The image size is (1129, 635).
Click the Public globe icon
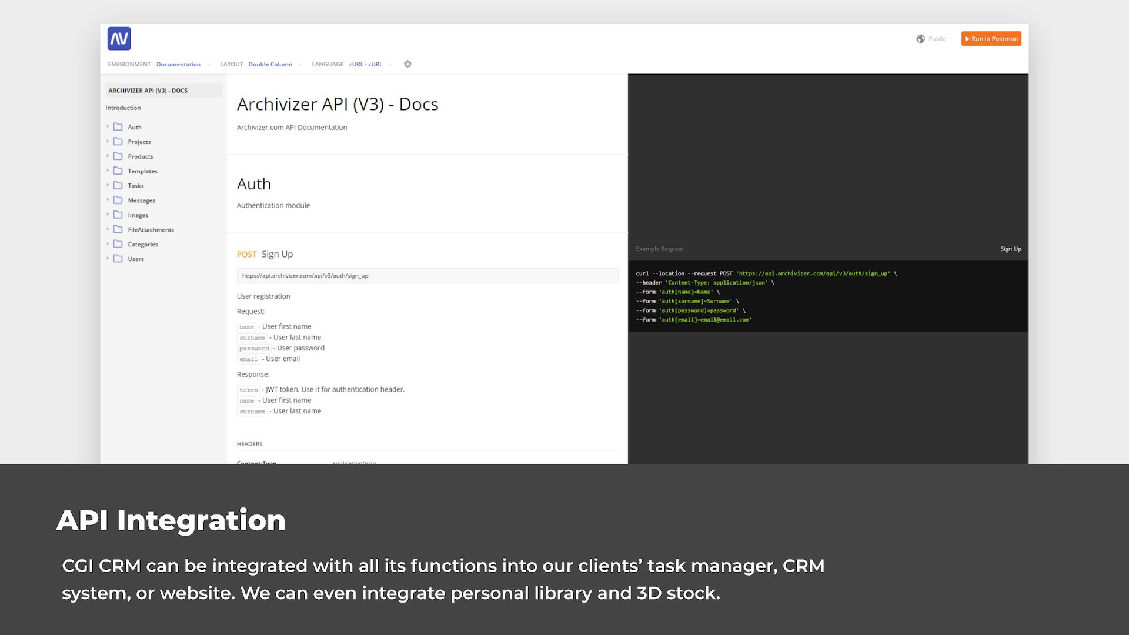(x=920, y=39)
